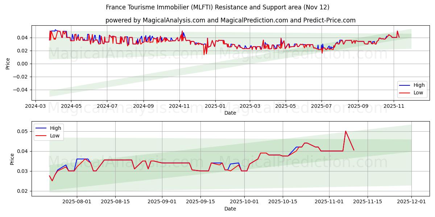Click the High legend entry in bottom chart

(56, 128)
